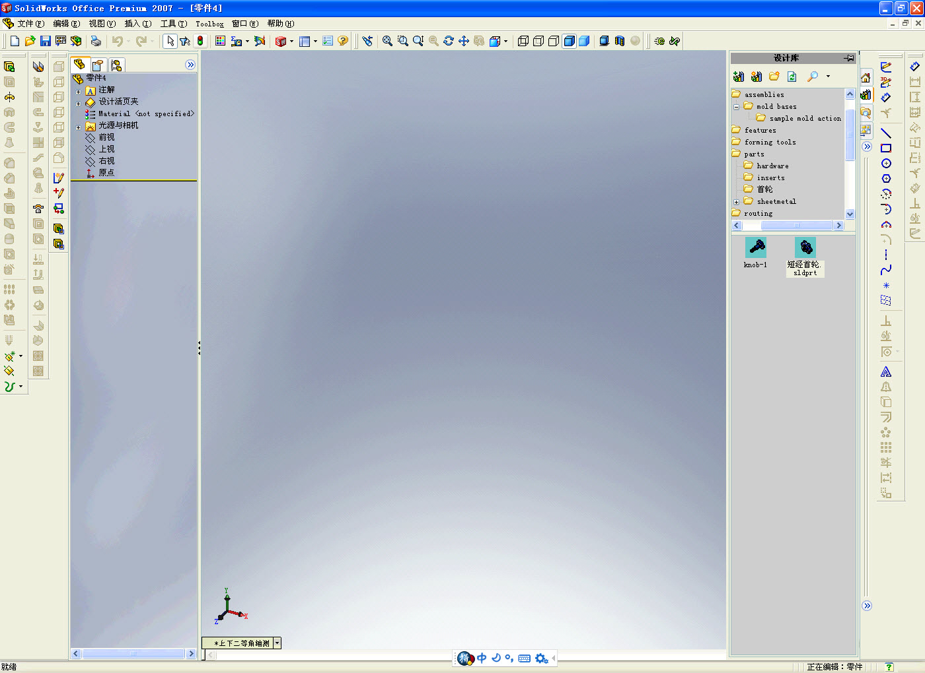Open the Help question mark icon

pos(343,41)
